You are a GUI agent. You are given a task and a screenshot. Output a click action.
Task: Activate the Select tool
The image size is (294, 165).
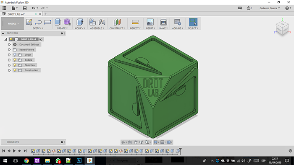193,22
